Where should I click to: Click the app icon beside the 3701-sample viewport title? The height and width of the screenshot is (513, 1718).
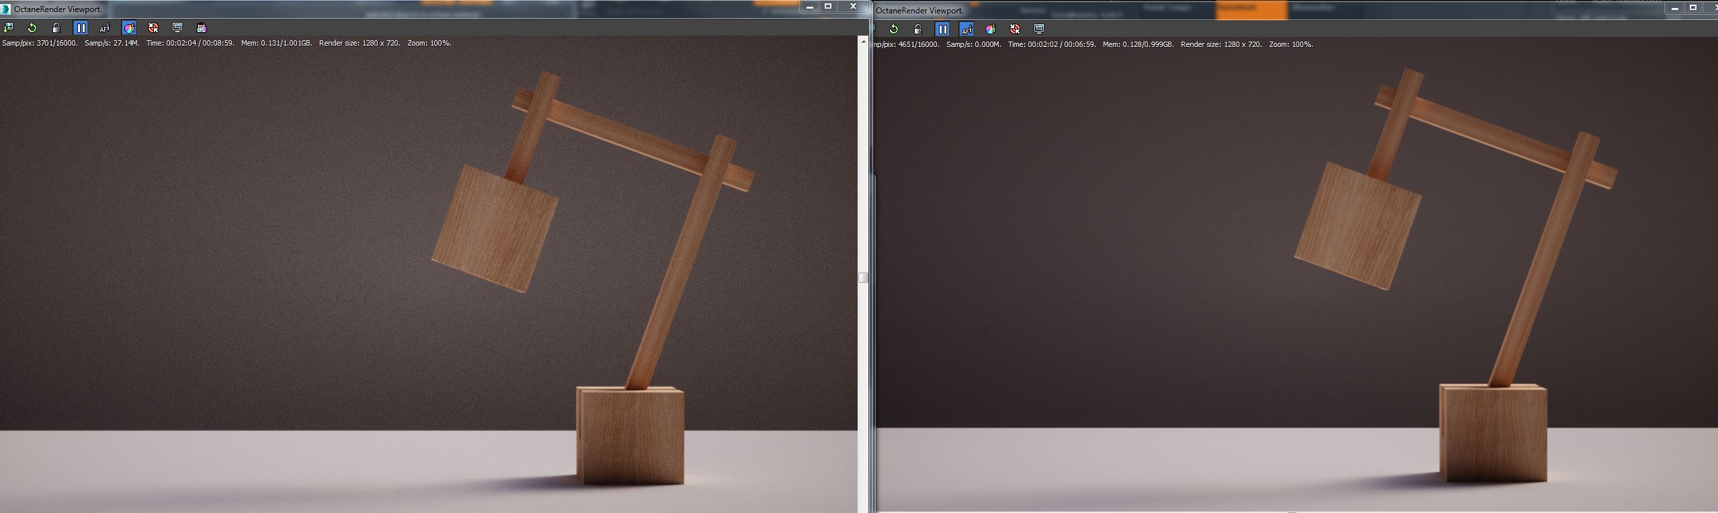[6, 9]
